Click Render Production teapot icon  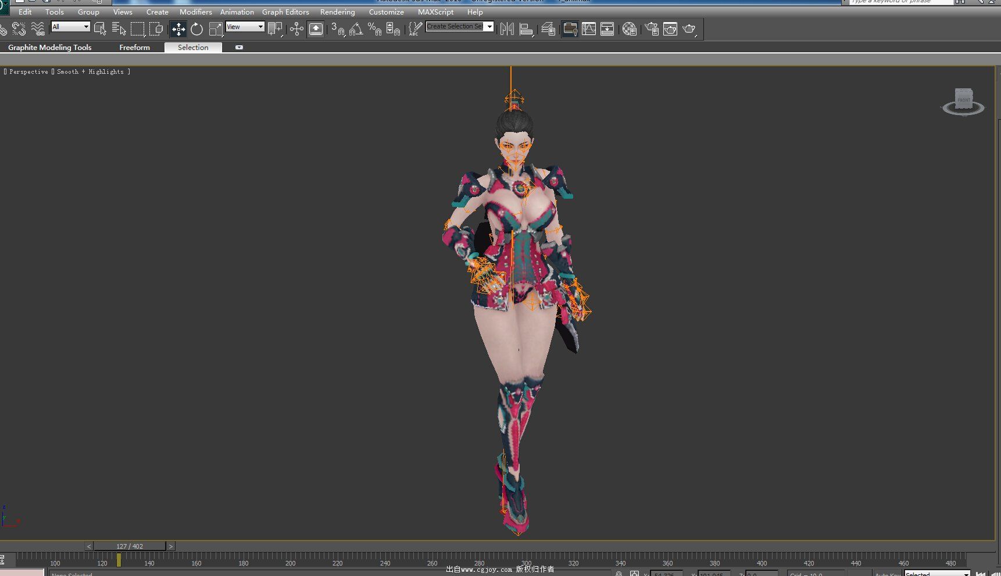(689, 28)
